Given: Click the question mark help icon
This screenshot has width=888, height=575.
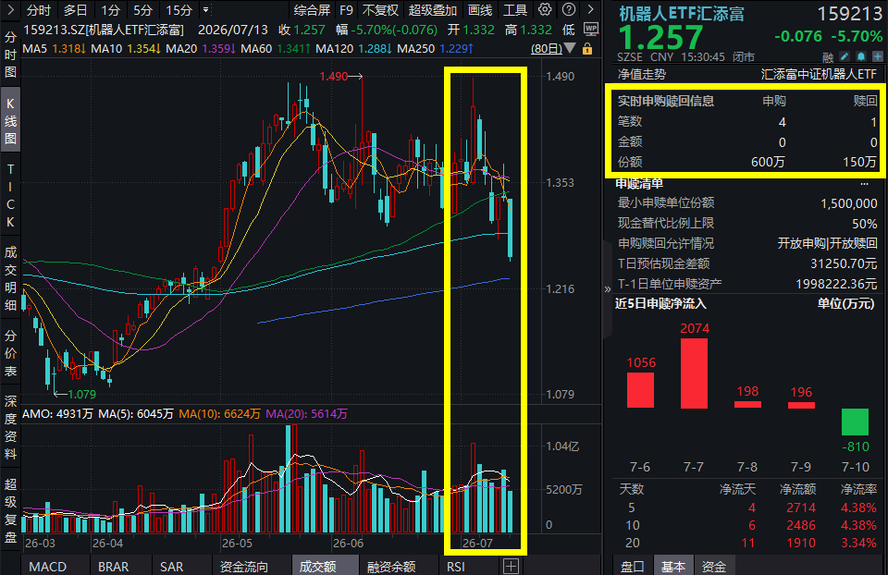Looking at the screenshot, I should click(x=569, y=9).
